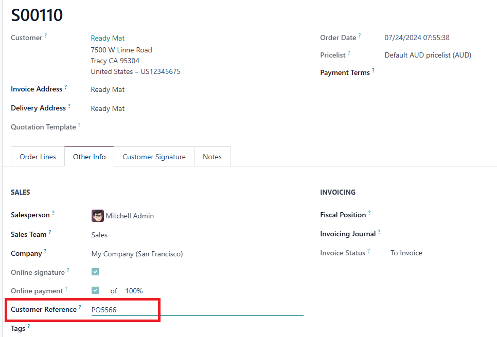Switch to the Notes tab
Screen dimensions: 497x337
(212, 157)
